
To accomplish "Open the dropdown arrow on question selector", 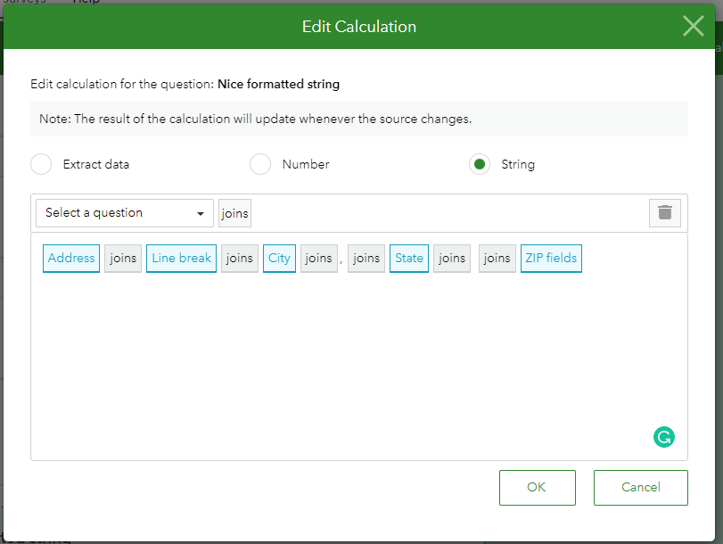I will tap(200, 212).
